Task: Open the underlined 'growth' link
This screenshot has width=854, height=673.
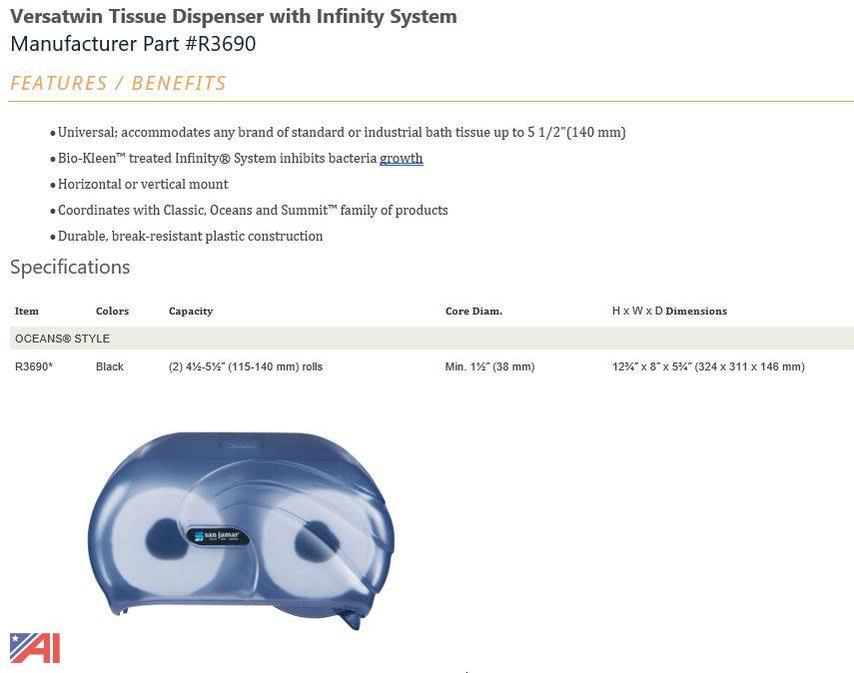Action: (401, 159)
